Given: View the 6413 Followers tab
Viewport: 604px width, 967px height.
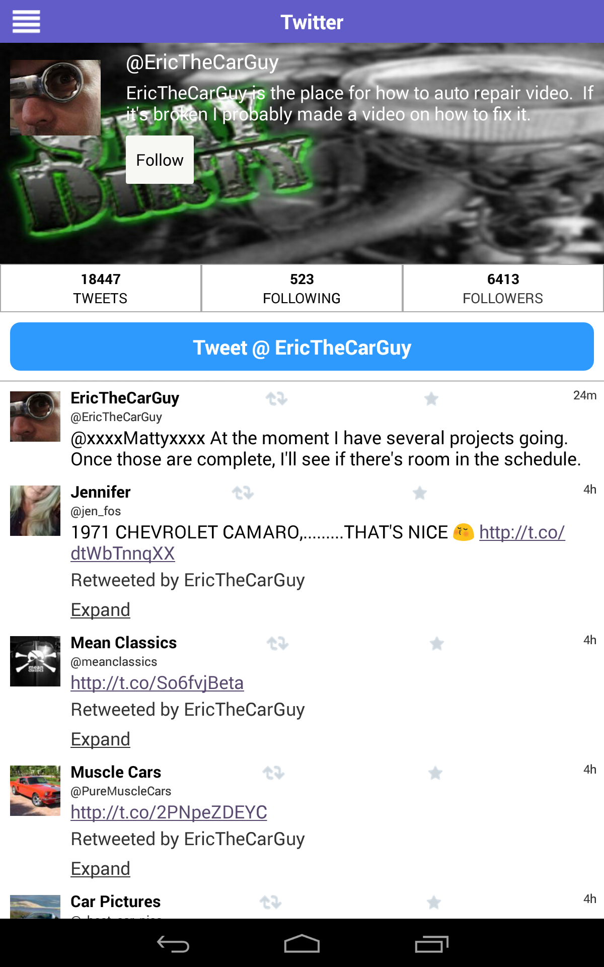Looking at the screenshot, I should point(503,289).
